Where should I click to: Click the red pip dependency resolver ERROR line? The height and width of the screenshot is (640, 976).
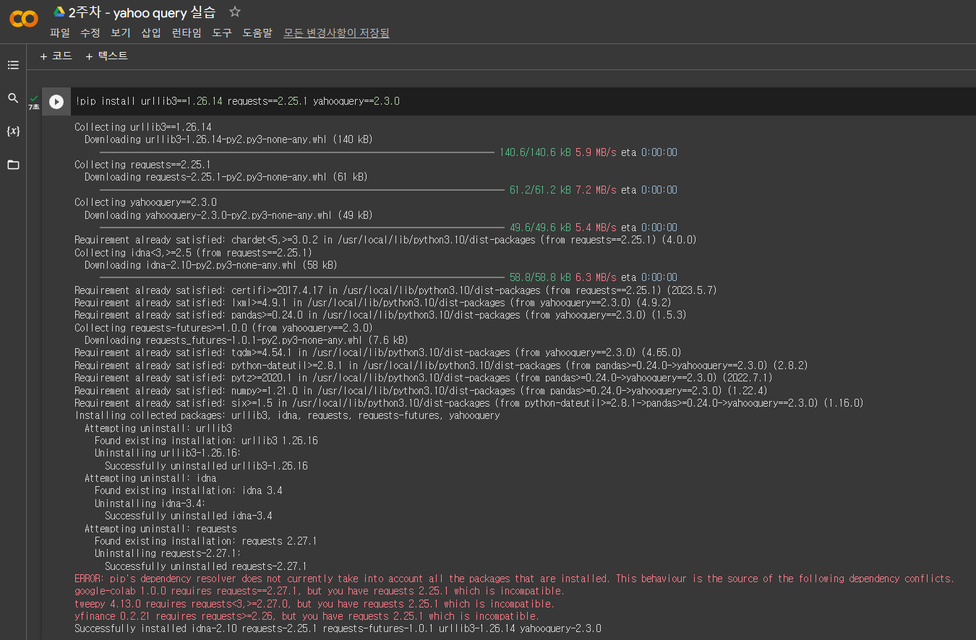514,579
